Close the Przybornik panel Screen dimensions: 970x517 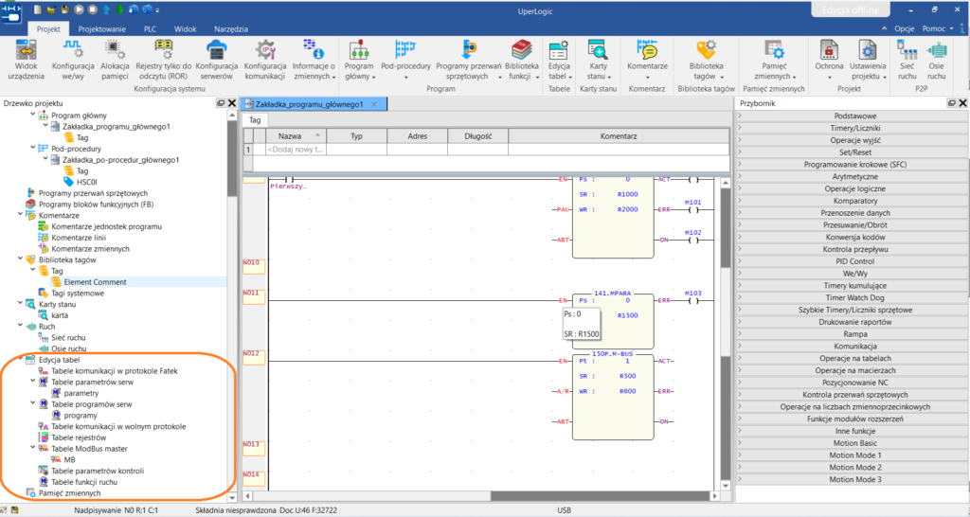pyautogui.click(x=962, y=103)
